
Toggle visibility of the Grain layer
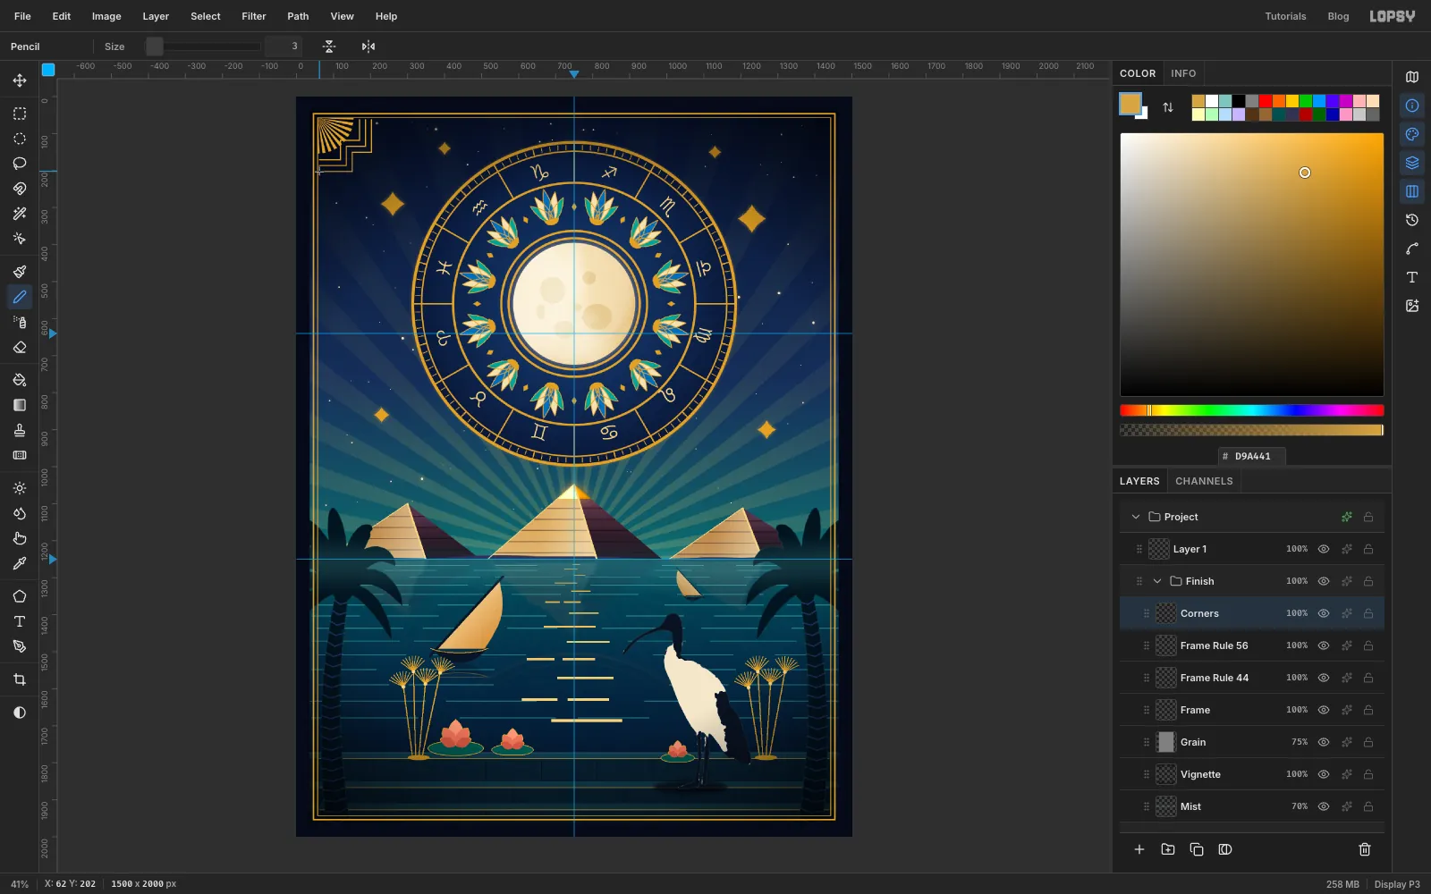coord(1324,742)
